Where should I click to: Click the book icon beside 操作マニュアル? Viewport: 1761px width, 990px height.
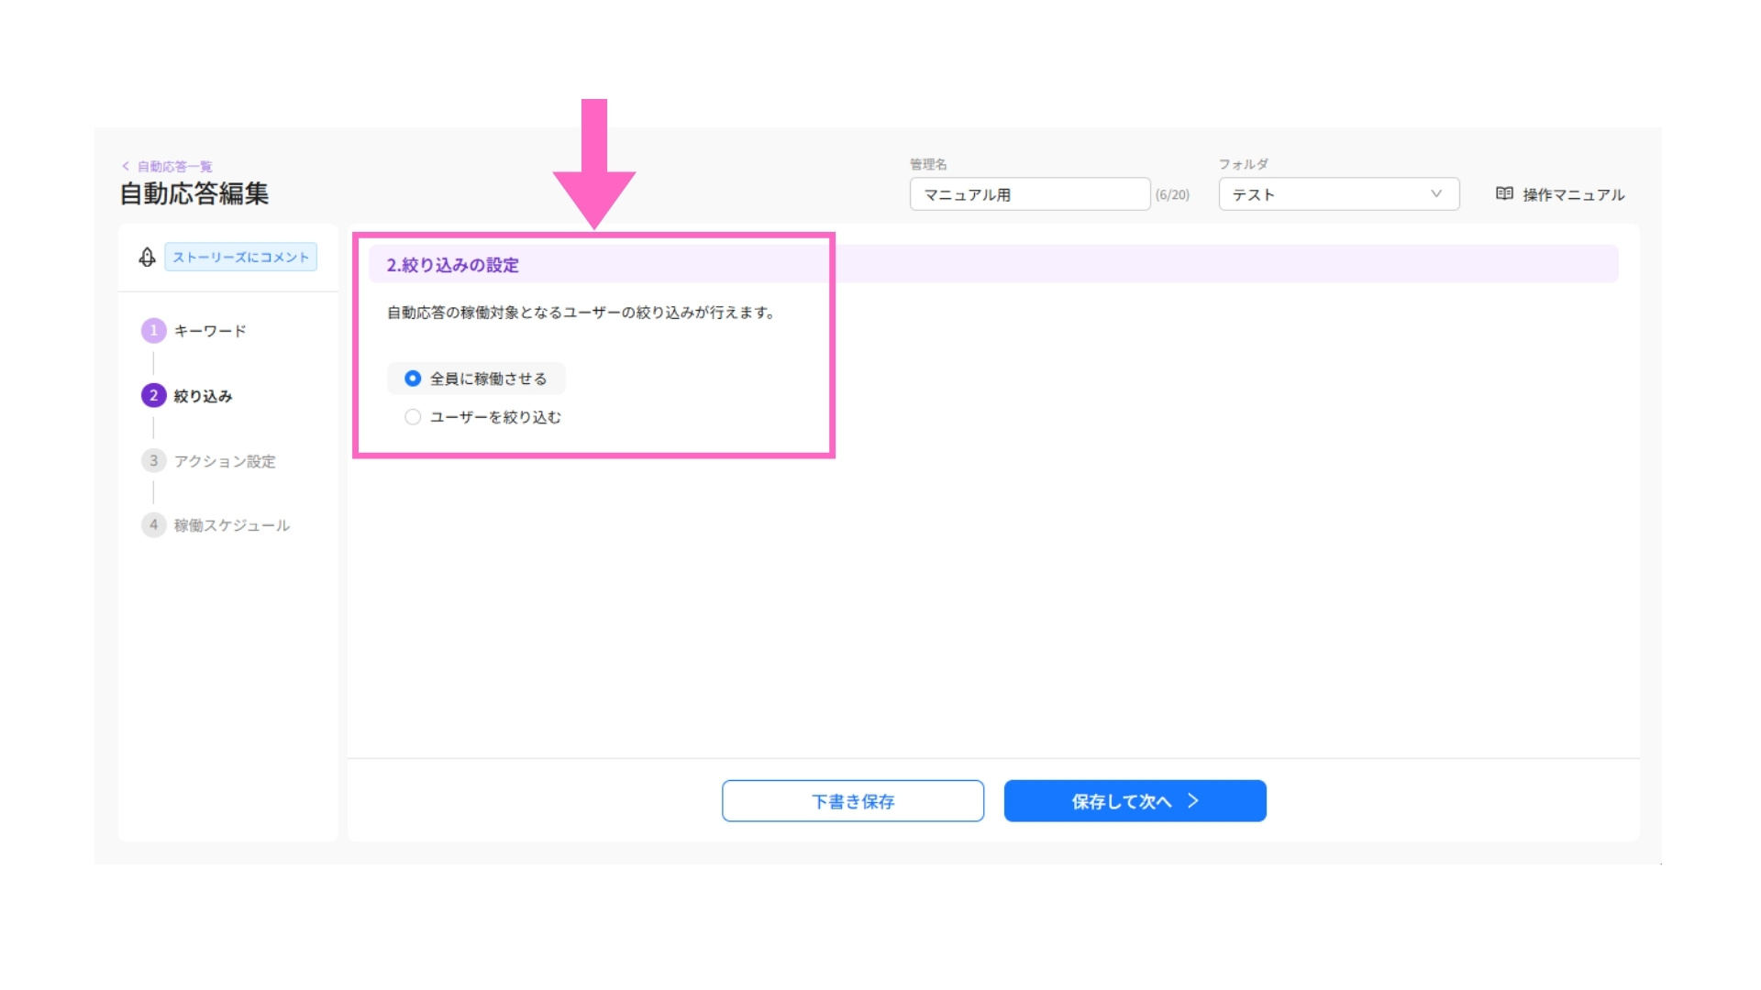tap(1504, 193)
